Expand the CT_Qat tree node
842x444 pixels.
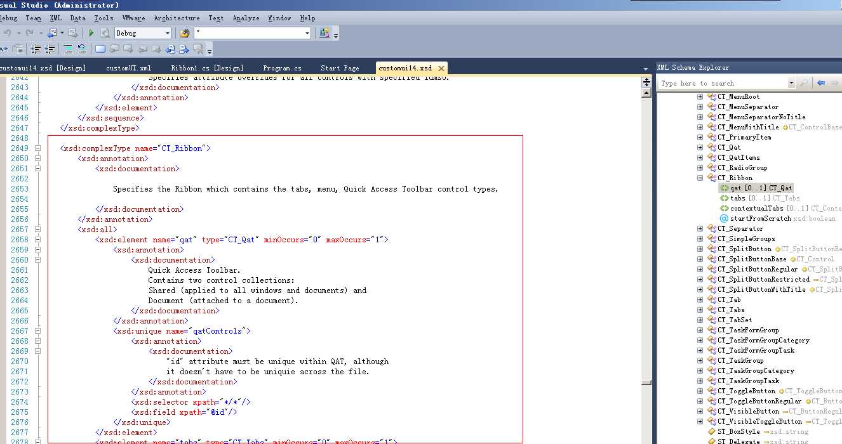700,148
